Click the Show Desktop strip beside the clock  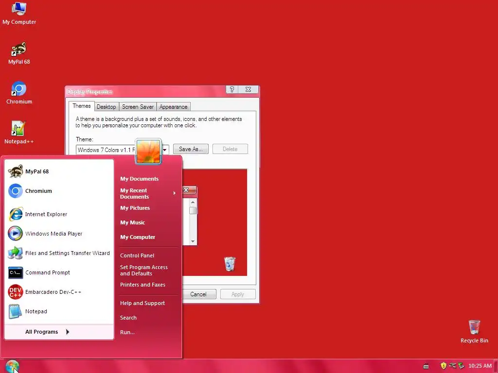click(496, 366)
